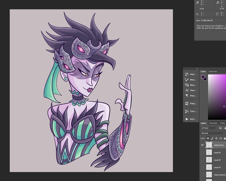Open the Kind layer filter dropdown
The height and width of the screenshot is (181, 226).
click(x=209, y=128)
